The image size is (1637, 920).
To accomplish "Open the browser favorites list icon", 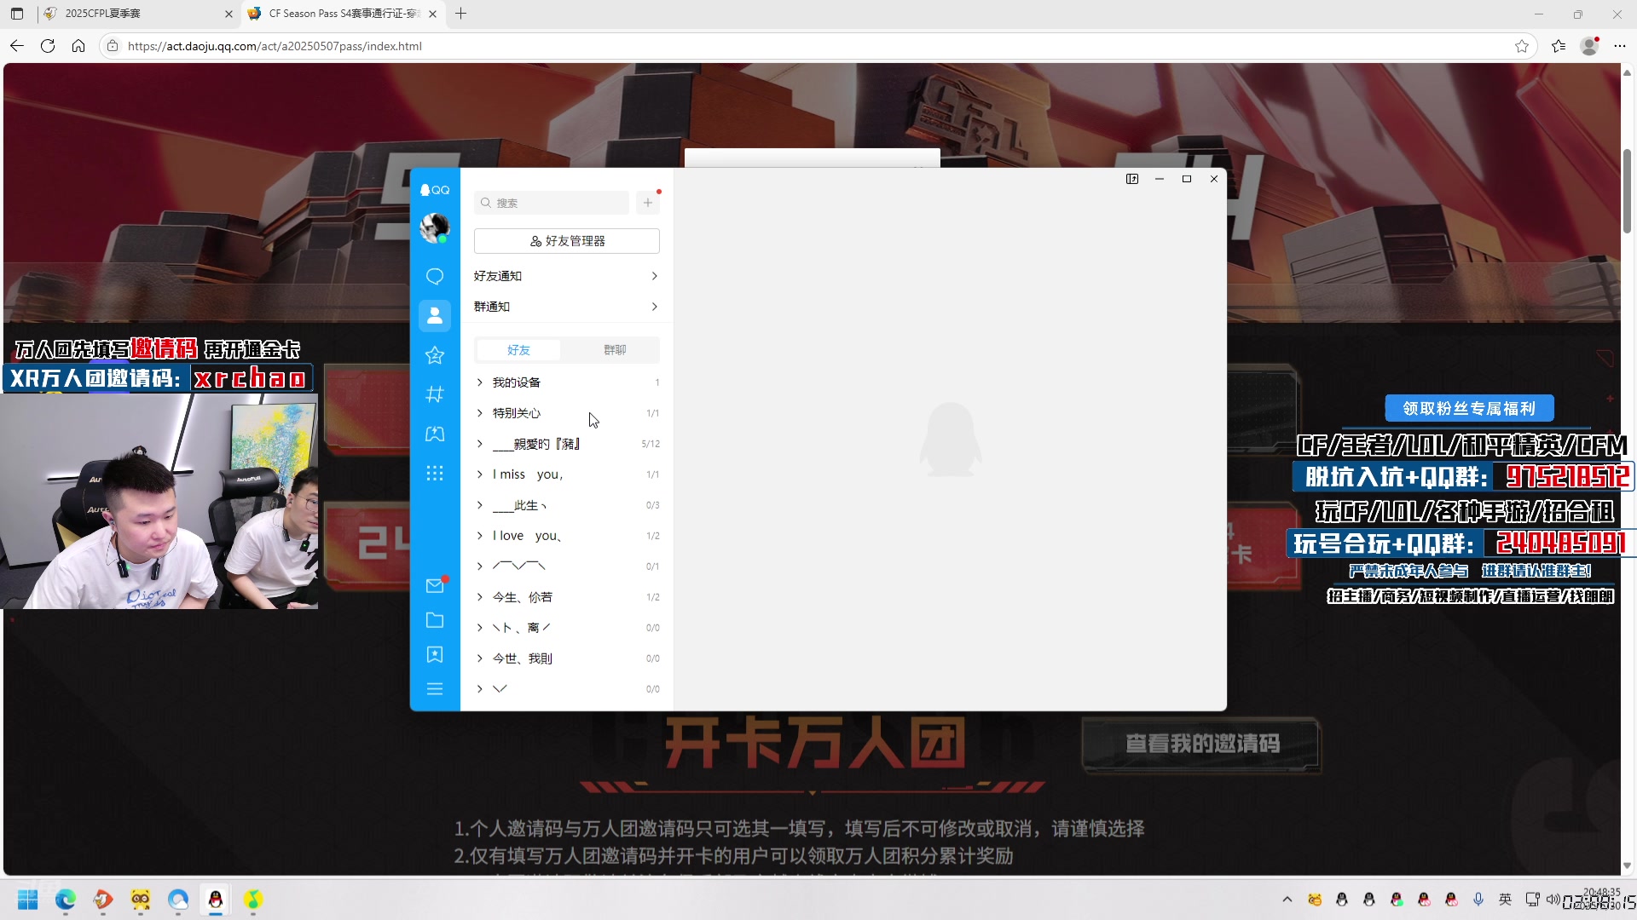I will pos(1559,46).
